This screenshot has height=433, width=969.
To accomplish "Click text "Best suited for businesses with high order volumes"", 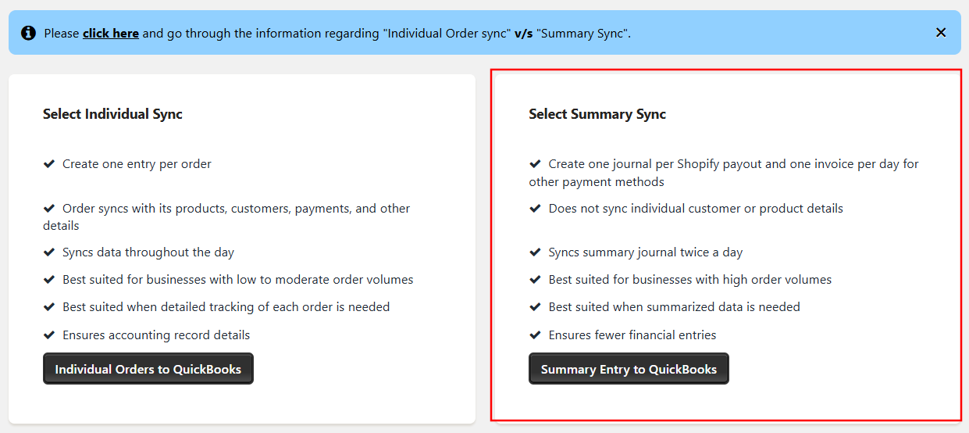I will [x=690, y=280].
